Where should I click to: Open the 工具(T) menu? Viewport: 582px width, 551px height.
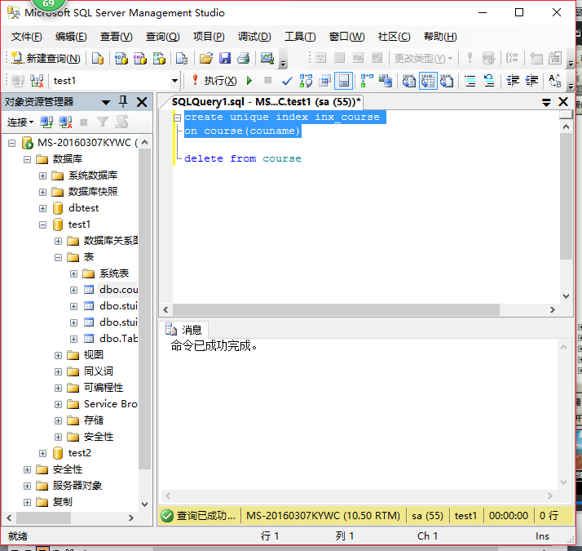point(300,37)
